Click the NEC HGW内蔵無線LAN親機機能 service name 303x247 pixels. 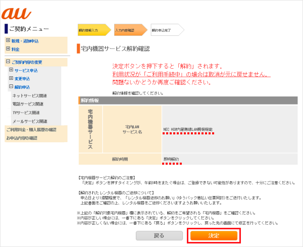pos(188,129)
